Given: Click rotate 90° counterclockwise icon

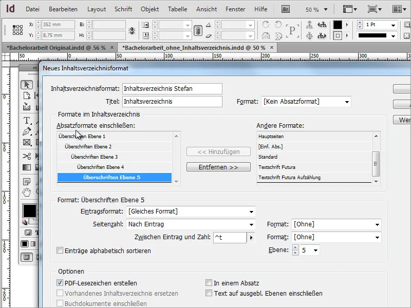Looking at the screenshot, I should 278,25.
